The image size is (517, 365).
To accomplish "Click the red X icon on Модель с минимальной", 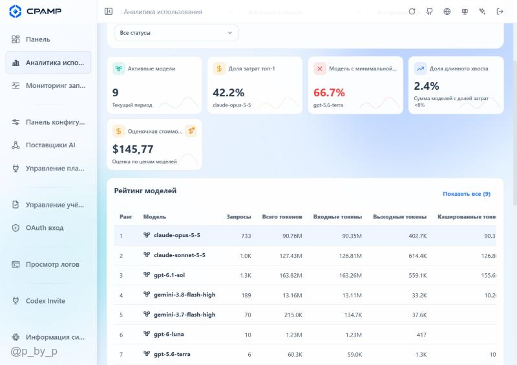I will [320, 68].
